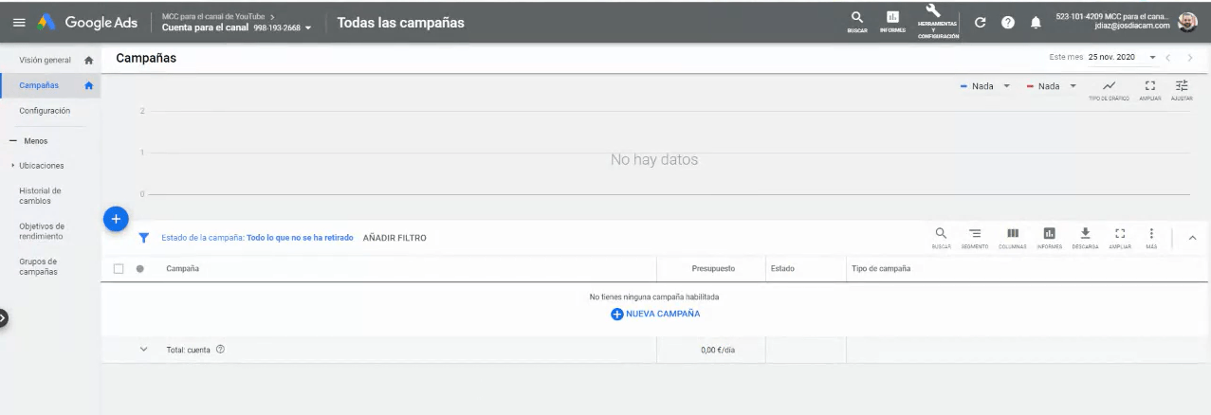Sort by Tipo de campaña header
The image size is (1211, 415).
point(881,269)
